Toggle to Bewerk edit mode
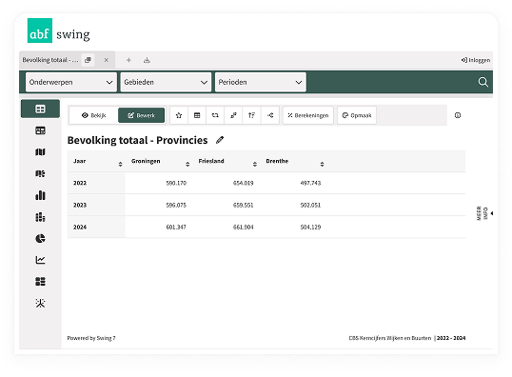Screen dimensions: 512x377 coord(142,115)
